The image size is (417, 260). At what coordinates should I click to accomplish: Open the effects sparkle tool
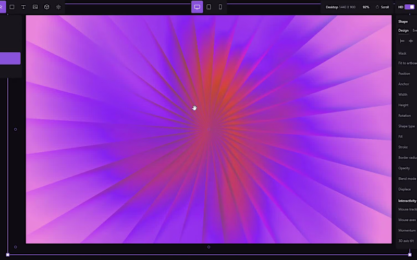click(58, 7)
